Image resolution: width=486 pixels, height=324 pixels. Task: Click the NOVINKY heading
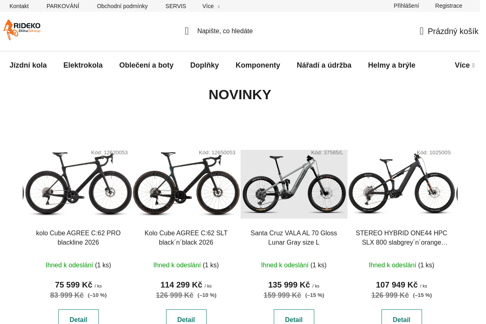[x=240, y=94]
